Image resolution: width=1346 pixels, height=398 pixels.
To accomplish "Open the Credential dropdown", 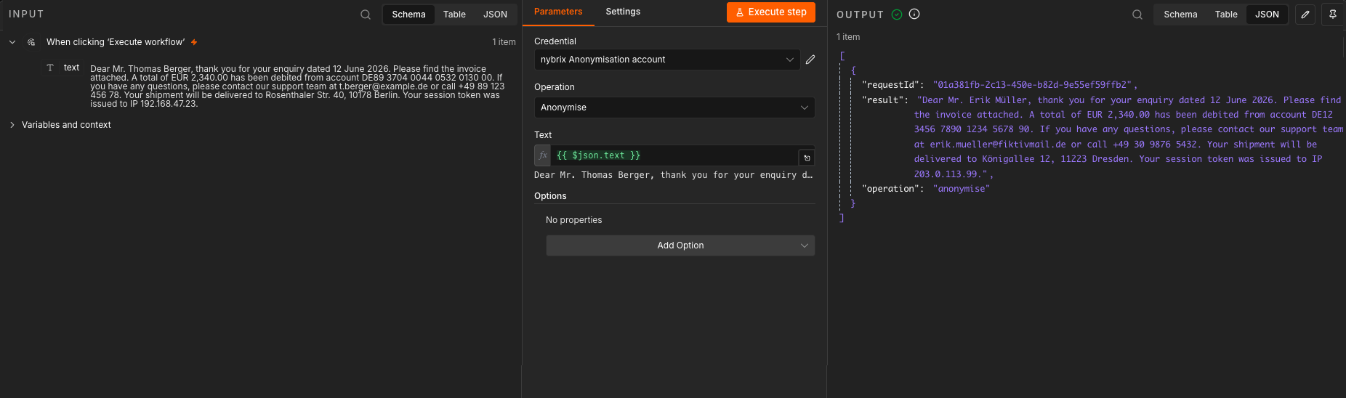I will click(x=667, y=60).
